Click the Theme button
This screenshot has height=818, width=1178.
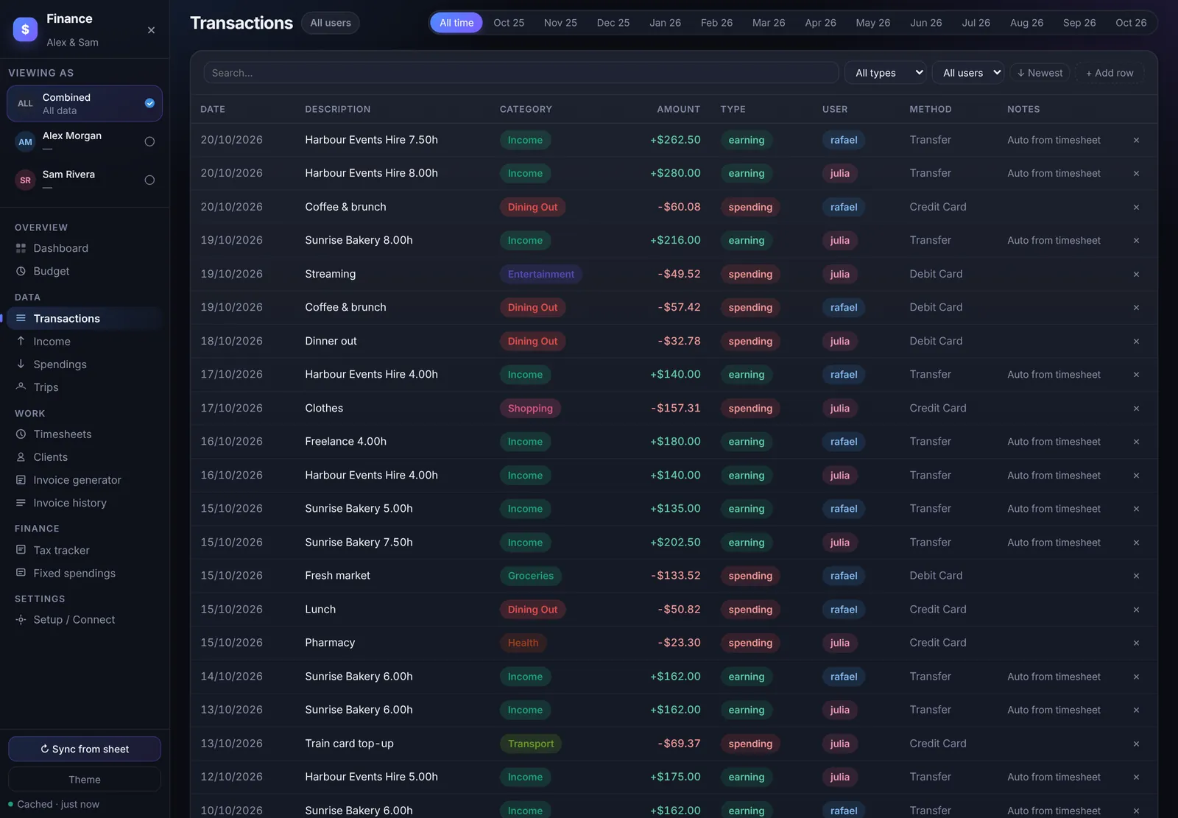pyautogui.click(x=85, y=780)
